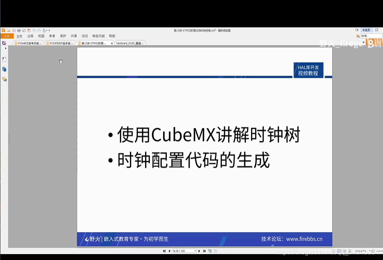Screen dimensions: 383x260
Task: Click the next view icon in status bar
Action: point(215,251)
